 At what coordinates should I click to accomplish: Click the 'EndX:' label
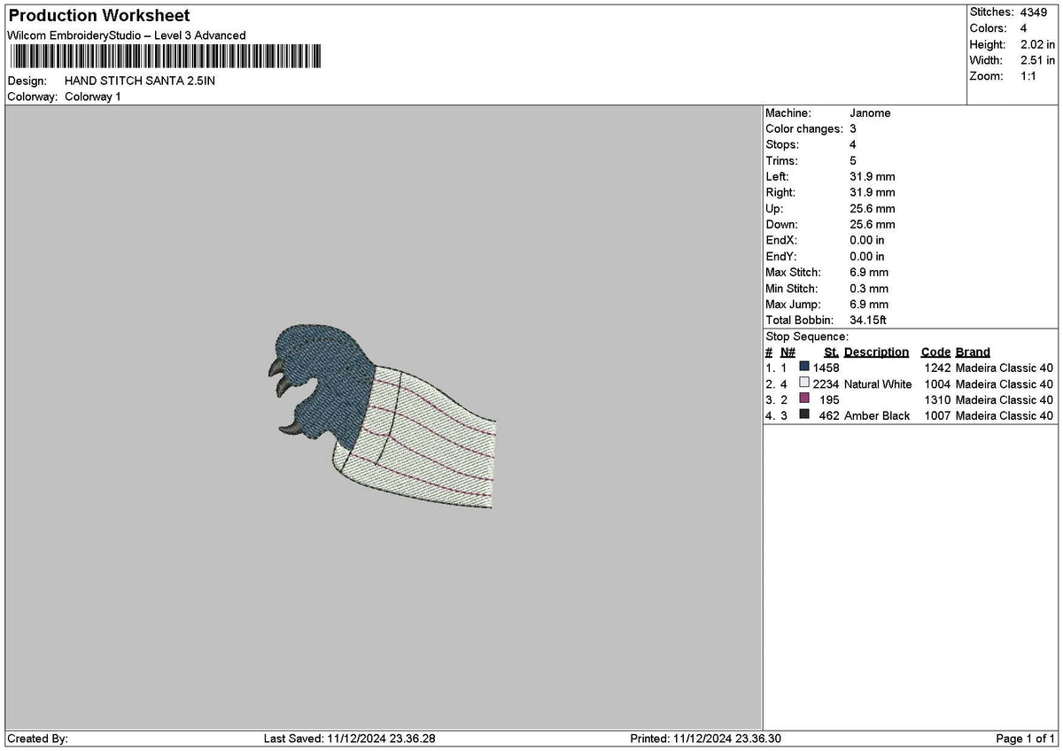(781, 240)
